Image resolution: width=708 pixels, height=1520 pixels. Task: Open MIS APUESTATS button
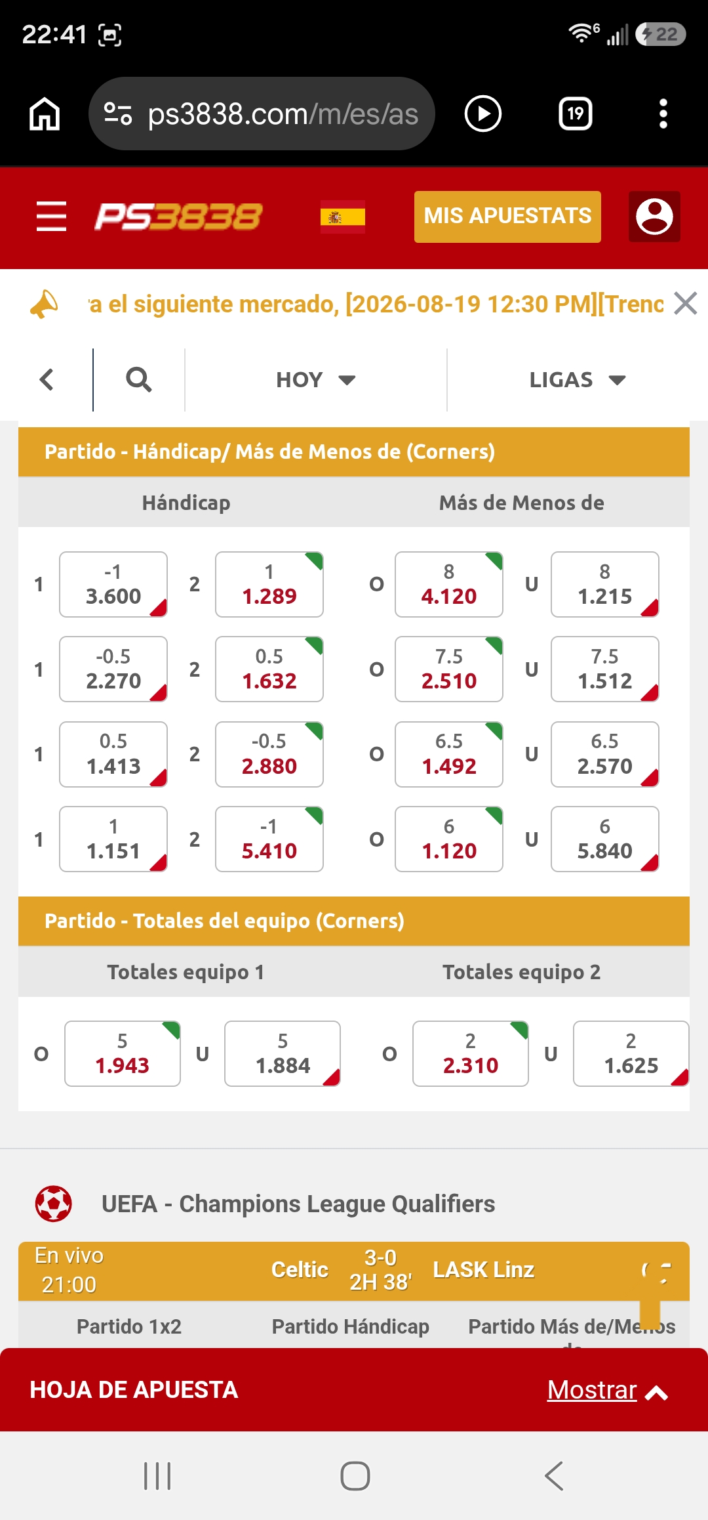[x=507, y=217]
